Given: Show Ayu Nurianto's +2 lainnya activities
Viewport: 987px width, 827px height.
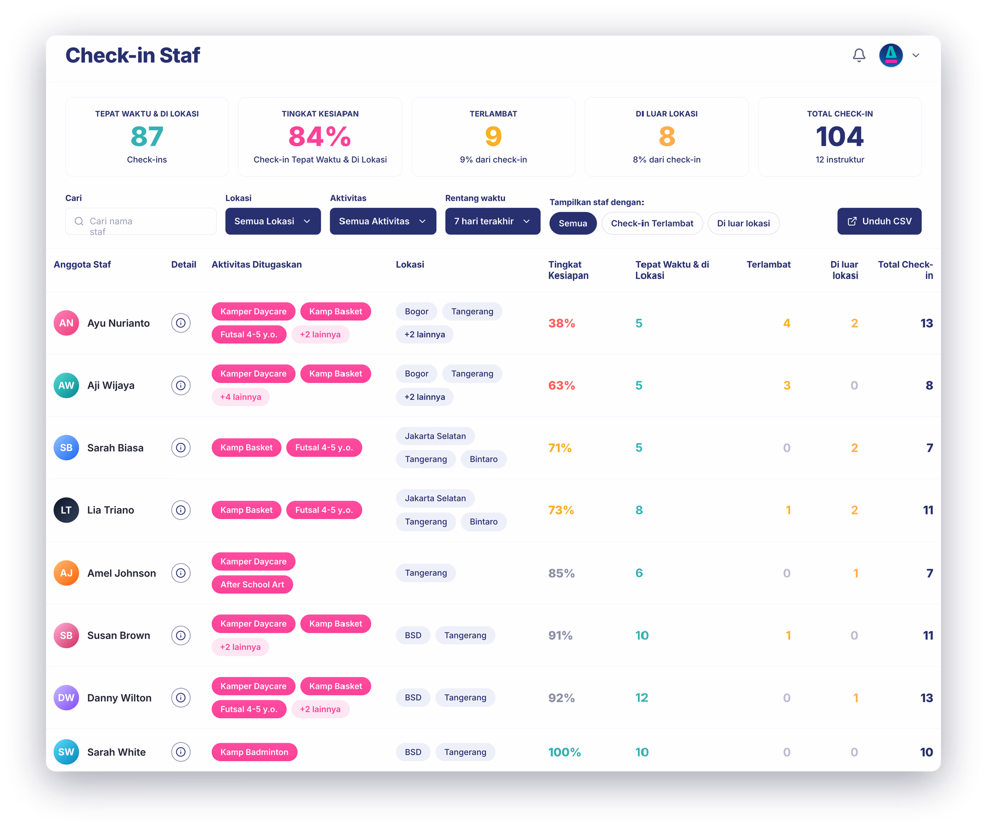Looking at the screenshot, I should (320, 334).
